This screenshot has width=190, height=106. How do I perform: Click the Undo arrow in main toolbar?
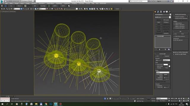click(x=2, y=9)
